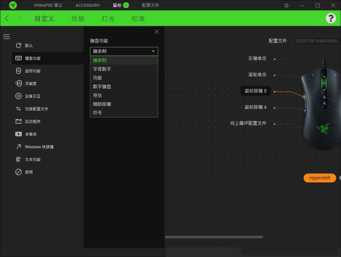The height and width of the screenshot is (257, 341).
Task: Choose 符号 from the dropdown list
Action: (124, 113)
